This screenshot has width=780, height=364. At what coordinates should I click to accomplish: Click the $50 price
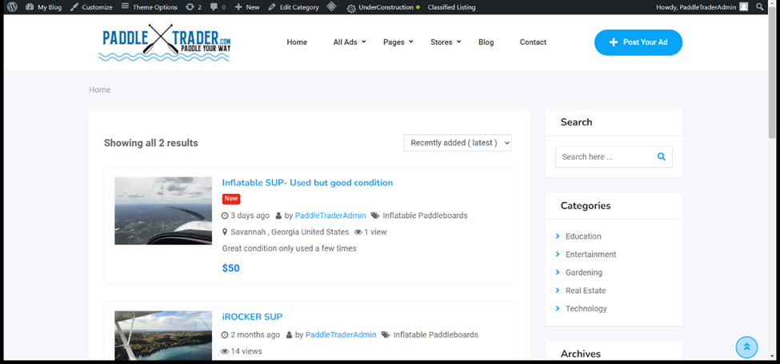[231, 268]
